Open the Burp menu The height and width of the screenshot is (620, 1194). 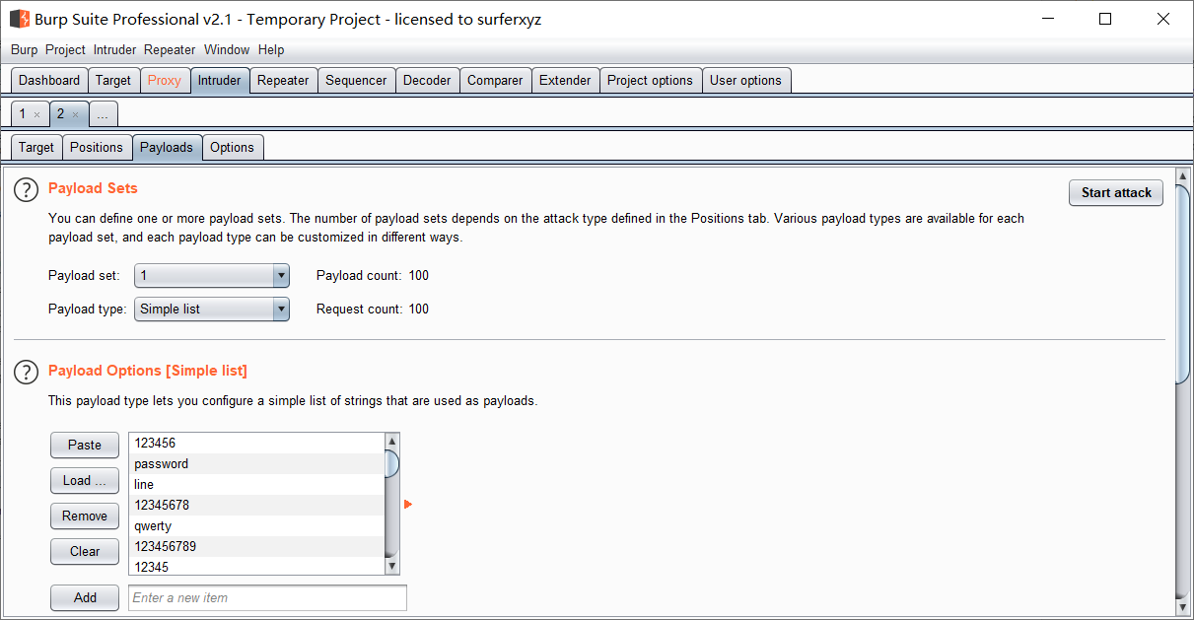click(25, 49)
